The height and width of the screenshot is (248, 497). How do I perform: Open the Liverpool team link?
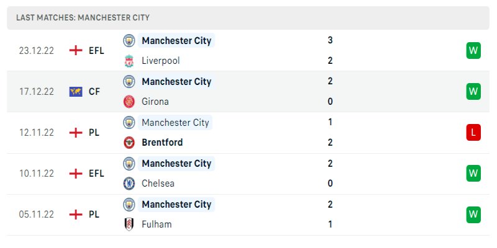(x=160, y=61)
